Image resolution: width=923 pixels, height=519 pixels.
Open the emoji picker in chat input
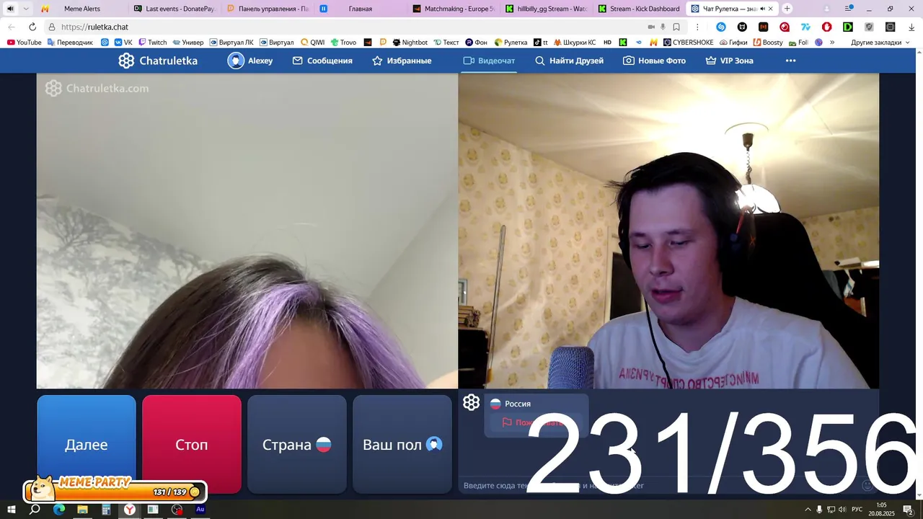[867, 486]
